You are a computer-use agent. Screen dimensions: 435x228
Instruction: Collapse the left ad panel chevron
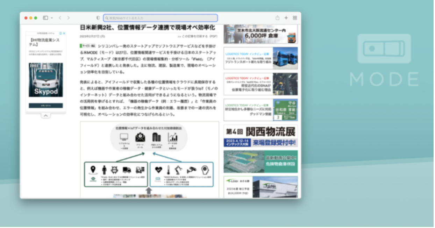click(46, 116)
